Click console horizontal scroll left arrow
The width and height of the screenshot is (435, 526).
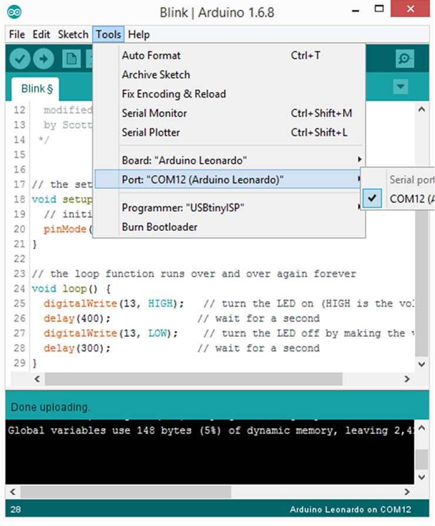[x=13, y=492]
